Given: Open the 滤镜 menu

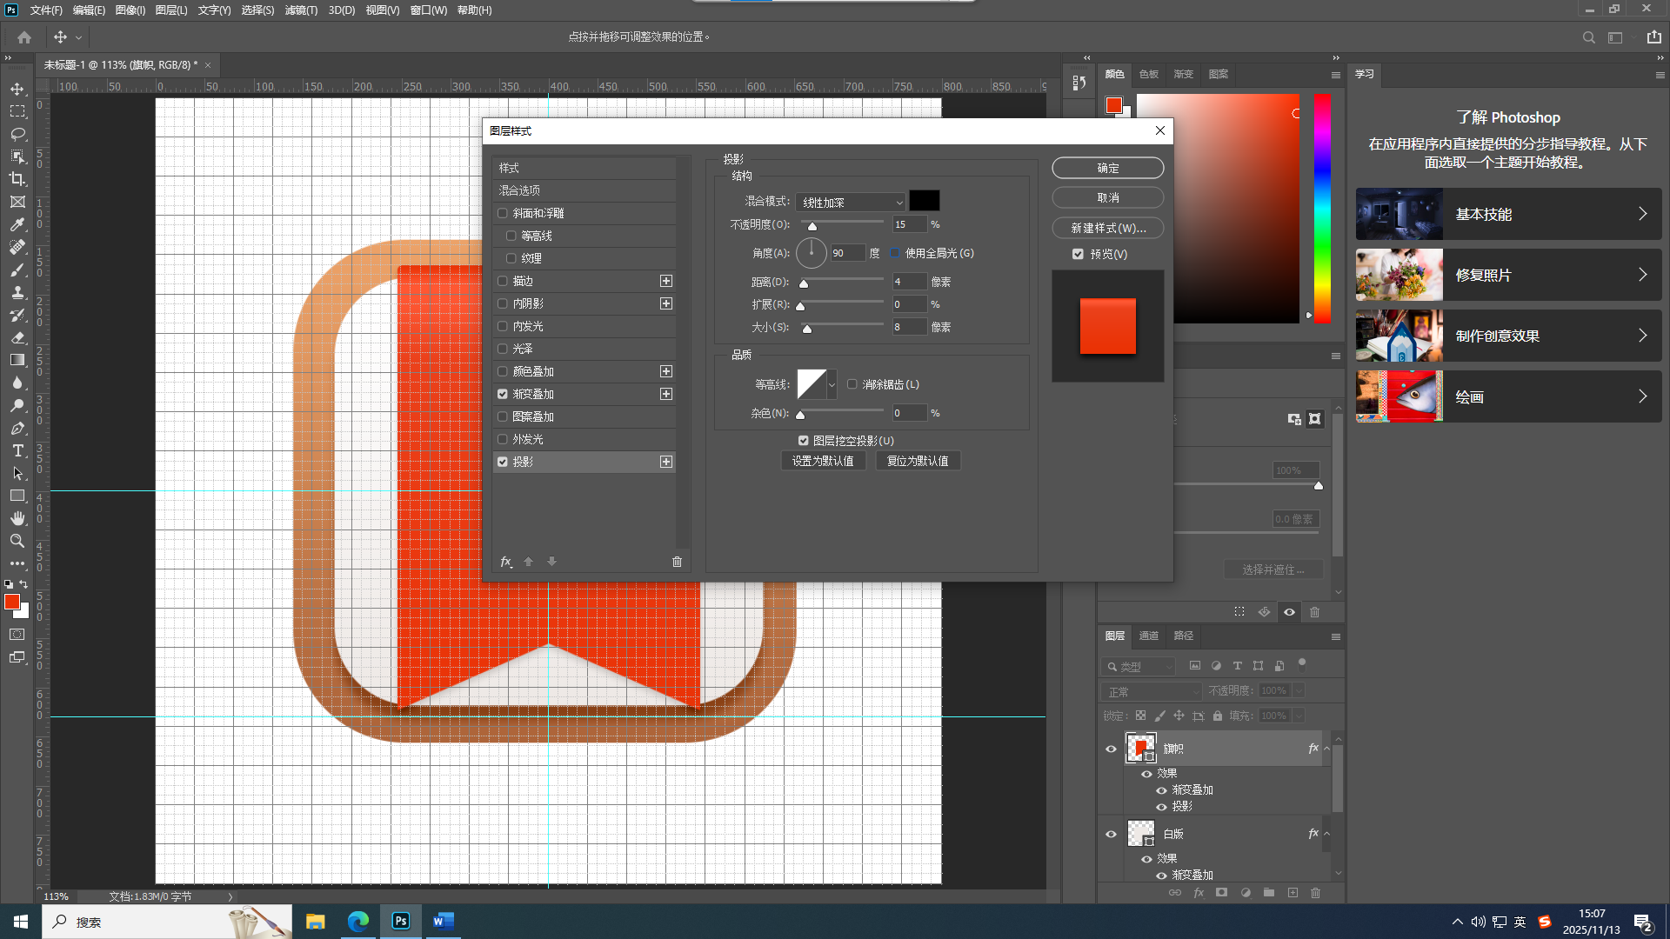Looking at the screenshot, I should point(301,10).
